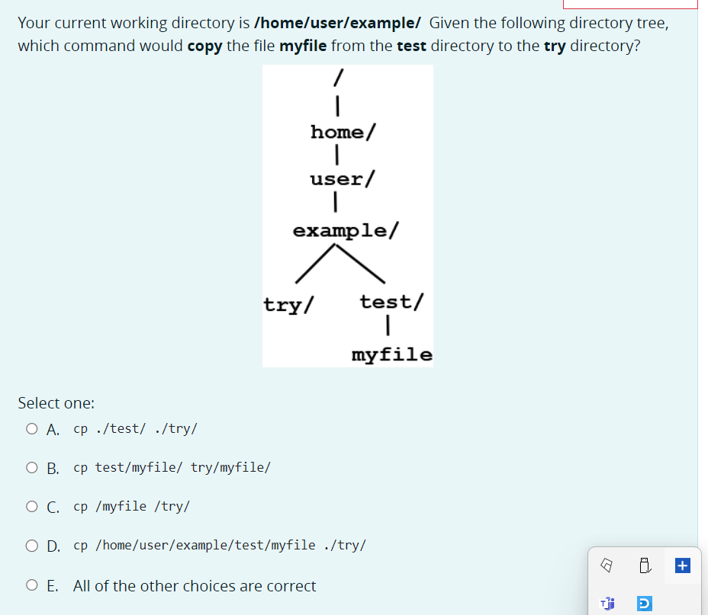Select radio button for answer A
This screenshot has width=708, height=615.
31,428
